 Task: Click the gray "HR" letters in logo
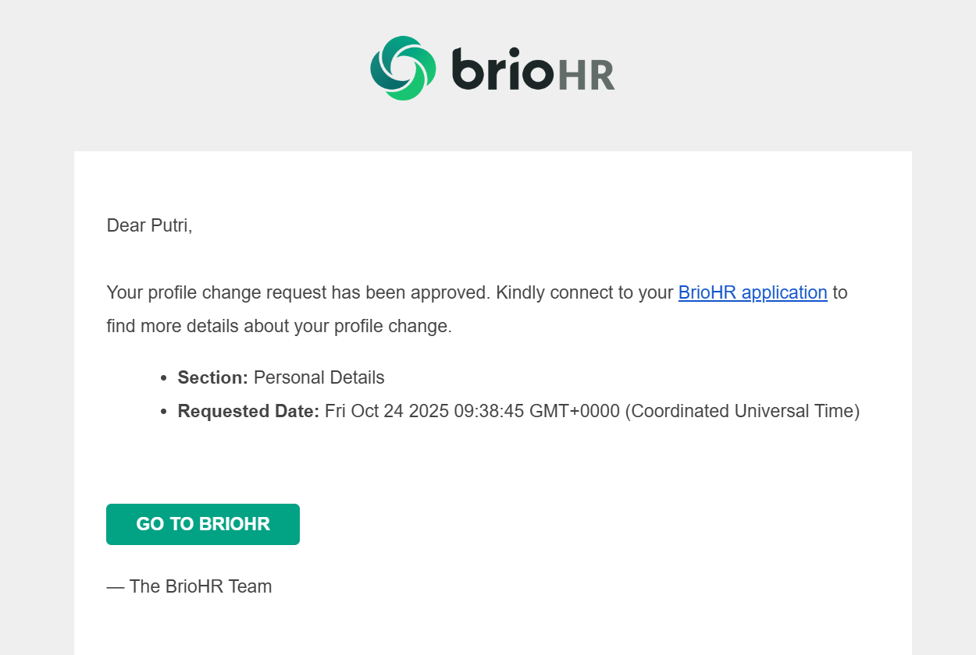point(586,74)
